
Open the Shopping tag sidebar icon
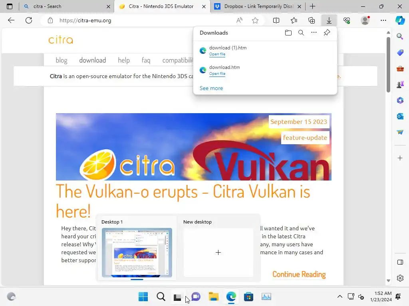pyautogui.click(x=400, y=53)
